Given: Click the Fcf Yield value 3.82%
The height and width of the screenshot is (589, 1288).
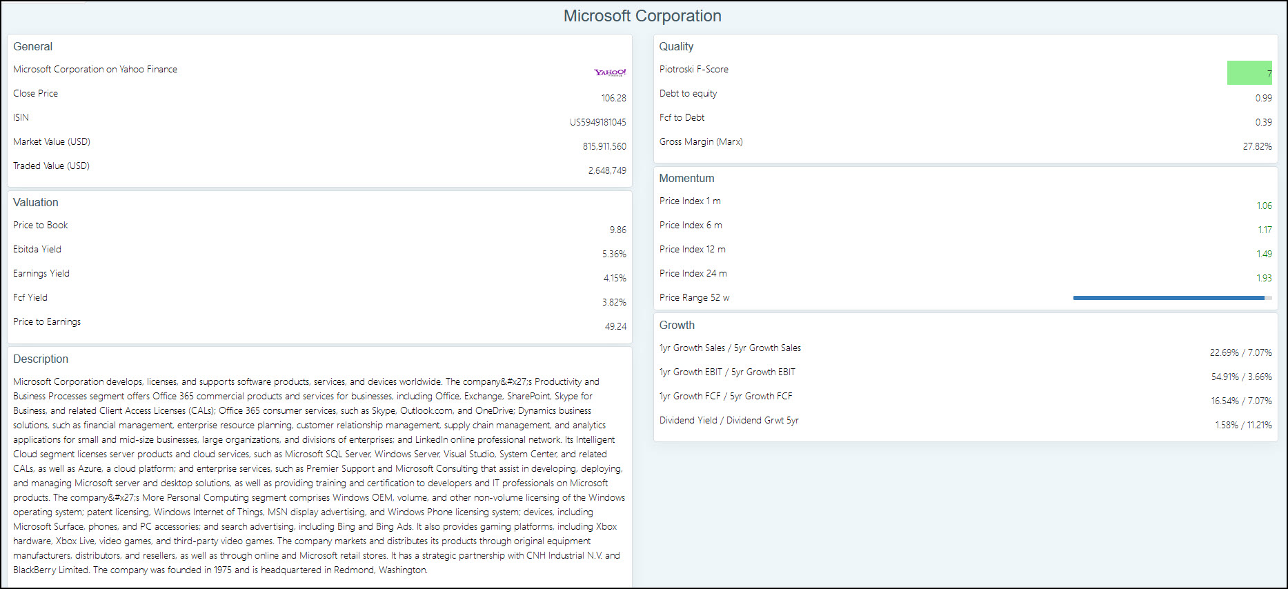Looking at the screenshot, I should coord(614,302).
